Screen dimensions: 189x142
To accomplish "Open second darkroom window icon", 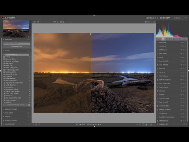I will click(x=39, y=124).
